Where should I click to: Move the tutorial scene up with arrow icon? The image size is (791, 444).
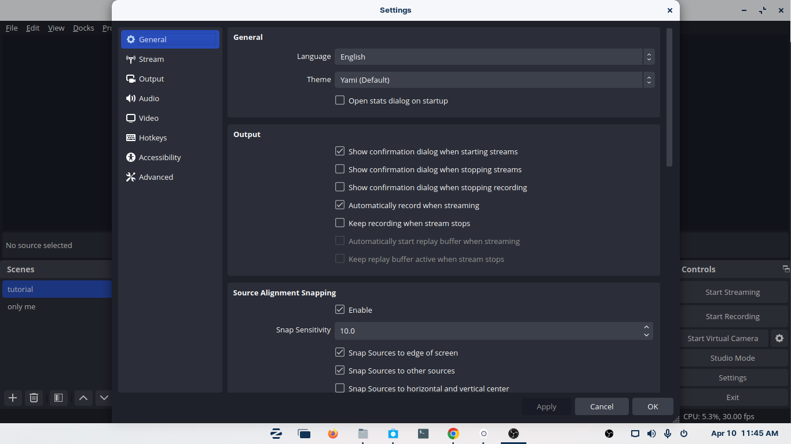tap(83, 398)
